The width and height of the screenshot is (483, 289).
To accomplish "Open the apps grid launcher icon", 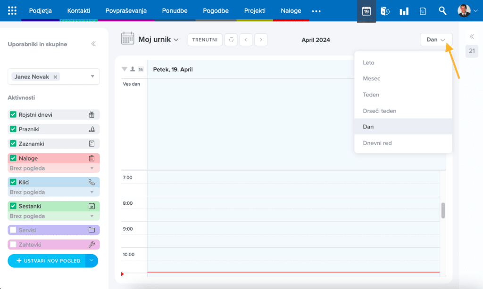I will 12,11.
